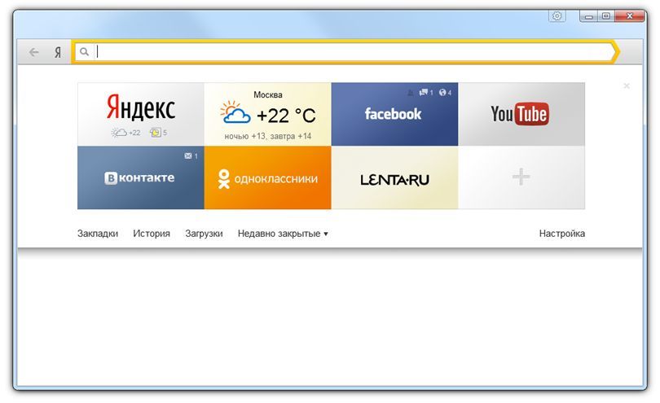The image size is (660, 403).
Task: Click the messages counter icon on facebook tile
Action: coord(424,92)
